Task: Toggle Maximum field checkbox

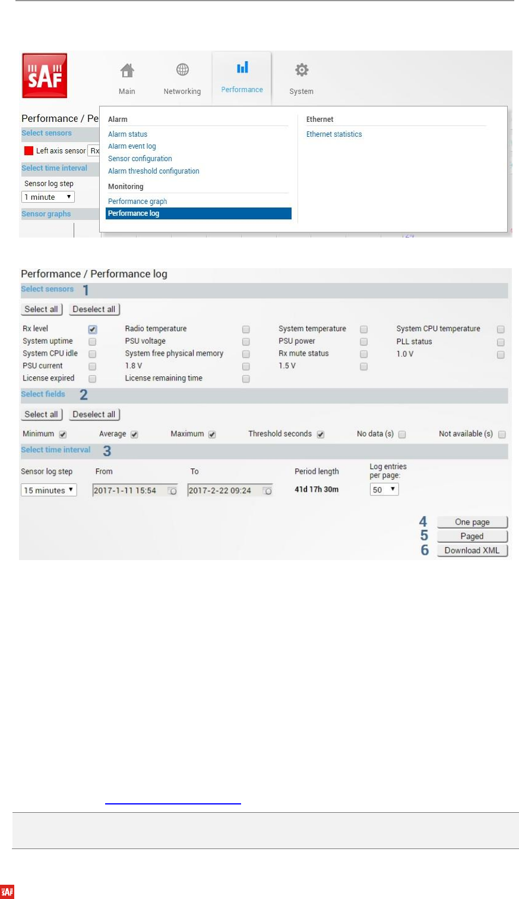Action: [x=212, y=435]
